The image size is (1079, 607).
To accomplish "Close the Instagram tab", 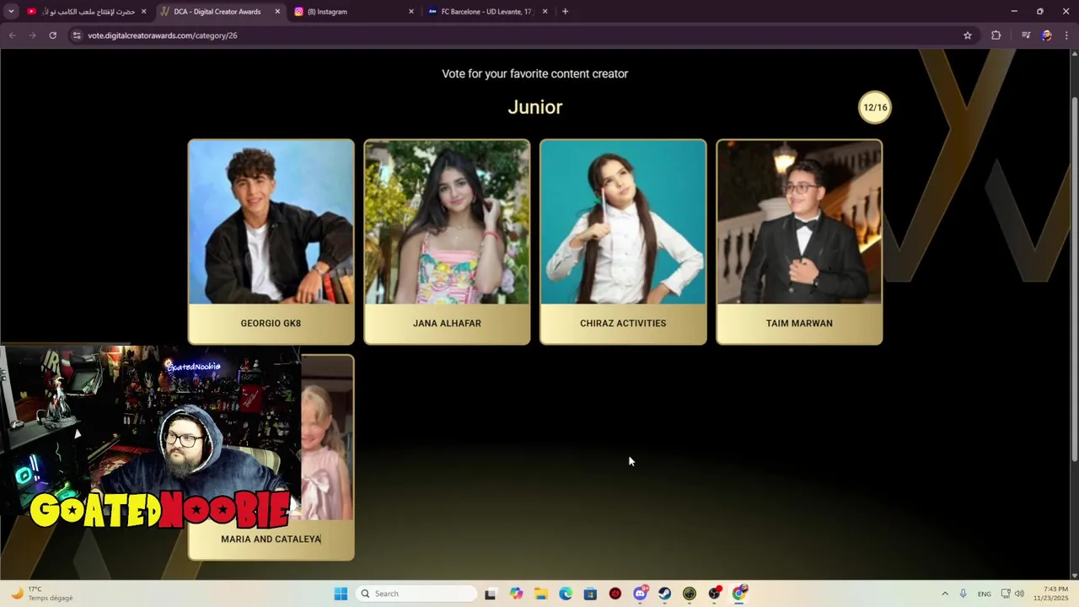I will pyautogui.click(x=411, y=12).
